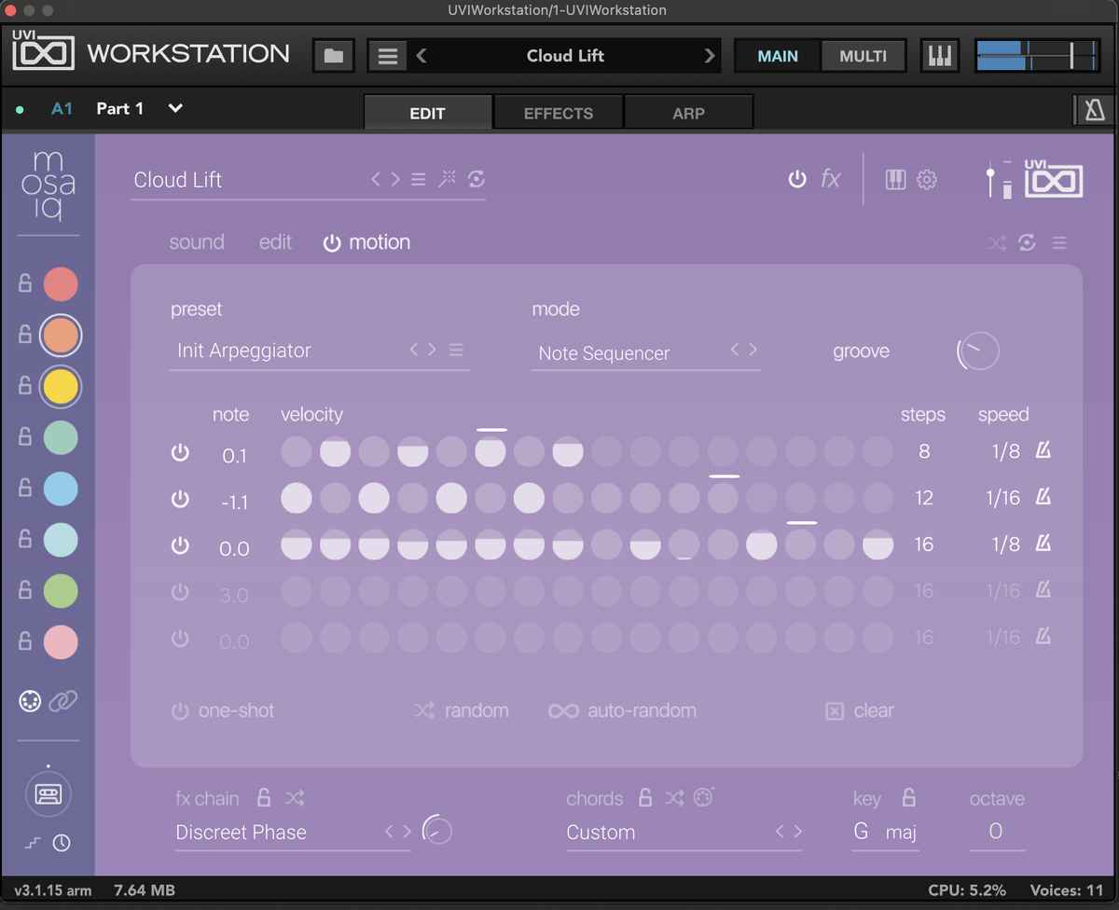Toggle the lock beside the red layer circle
Viewport: 1119px width, 910px height.
coord(25,284)
